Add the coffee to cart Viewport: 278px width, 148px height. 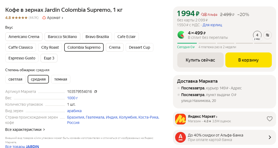point(248,60)
